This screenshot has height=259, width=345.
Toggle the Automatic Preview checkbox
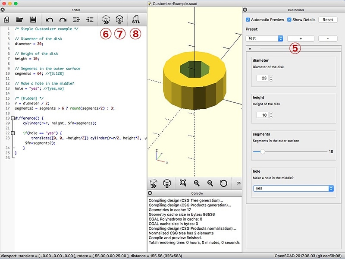[x=248, y=19]
